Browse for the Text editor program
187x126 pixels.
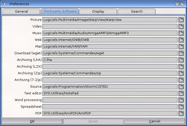[181, 93]
